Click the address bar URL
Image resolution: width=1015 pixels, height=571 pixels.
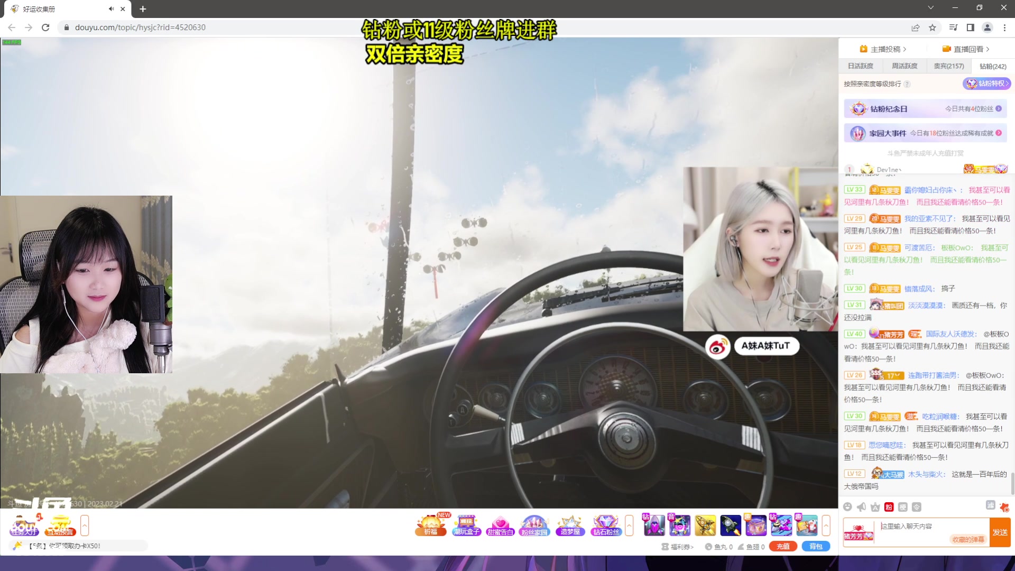pos(140,27)
